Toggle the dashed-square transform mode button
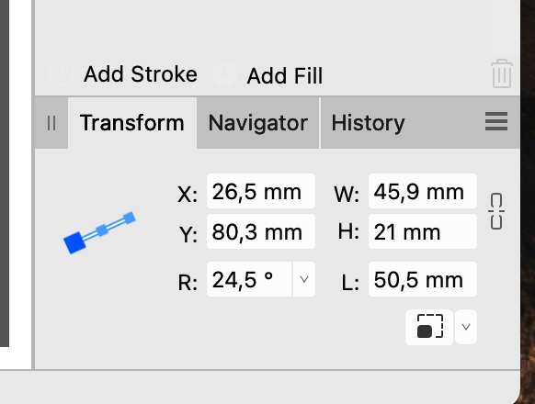Screen dimensions: 535x404 coord(429,327)
